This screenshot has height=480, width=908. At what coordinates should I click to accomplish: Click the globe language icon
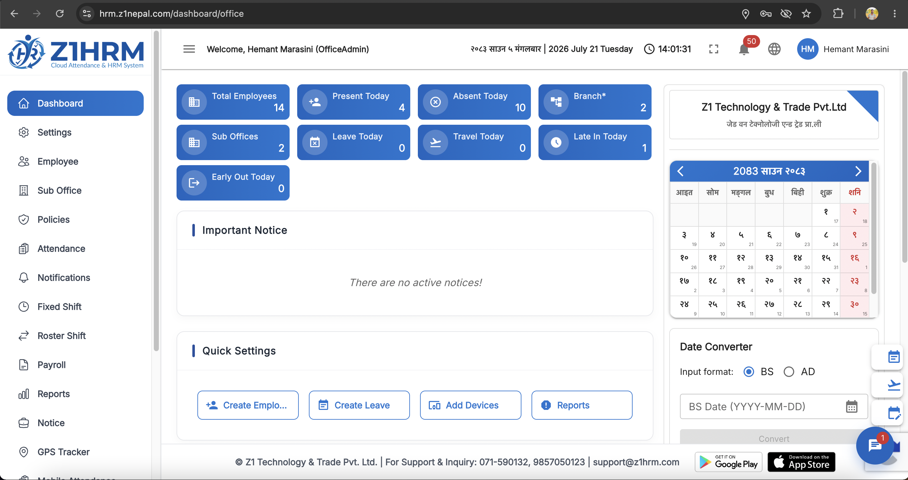pyautogui.click(x=774, y=49)
